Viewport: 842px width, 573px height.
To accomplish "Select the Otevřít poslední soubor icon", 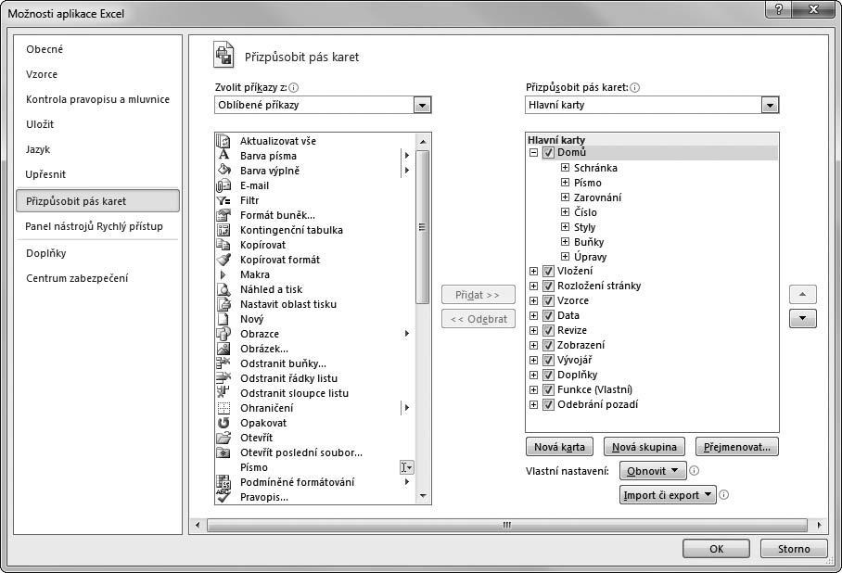I will [x=223, y=452].
